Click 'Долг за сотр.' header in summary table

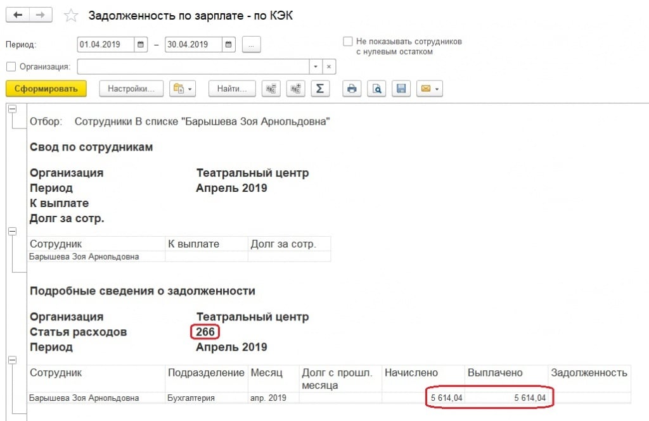(289, 244)
